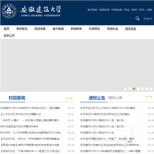This screenshot has width=154, height=154.
Task: Open the 学校概况 navigation menu
Action: 22,29
